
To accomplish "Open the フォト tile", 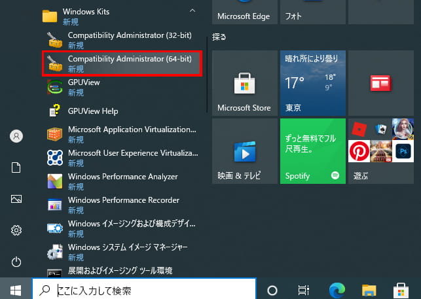I will 313,12.
